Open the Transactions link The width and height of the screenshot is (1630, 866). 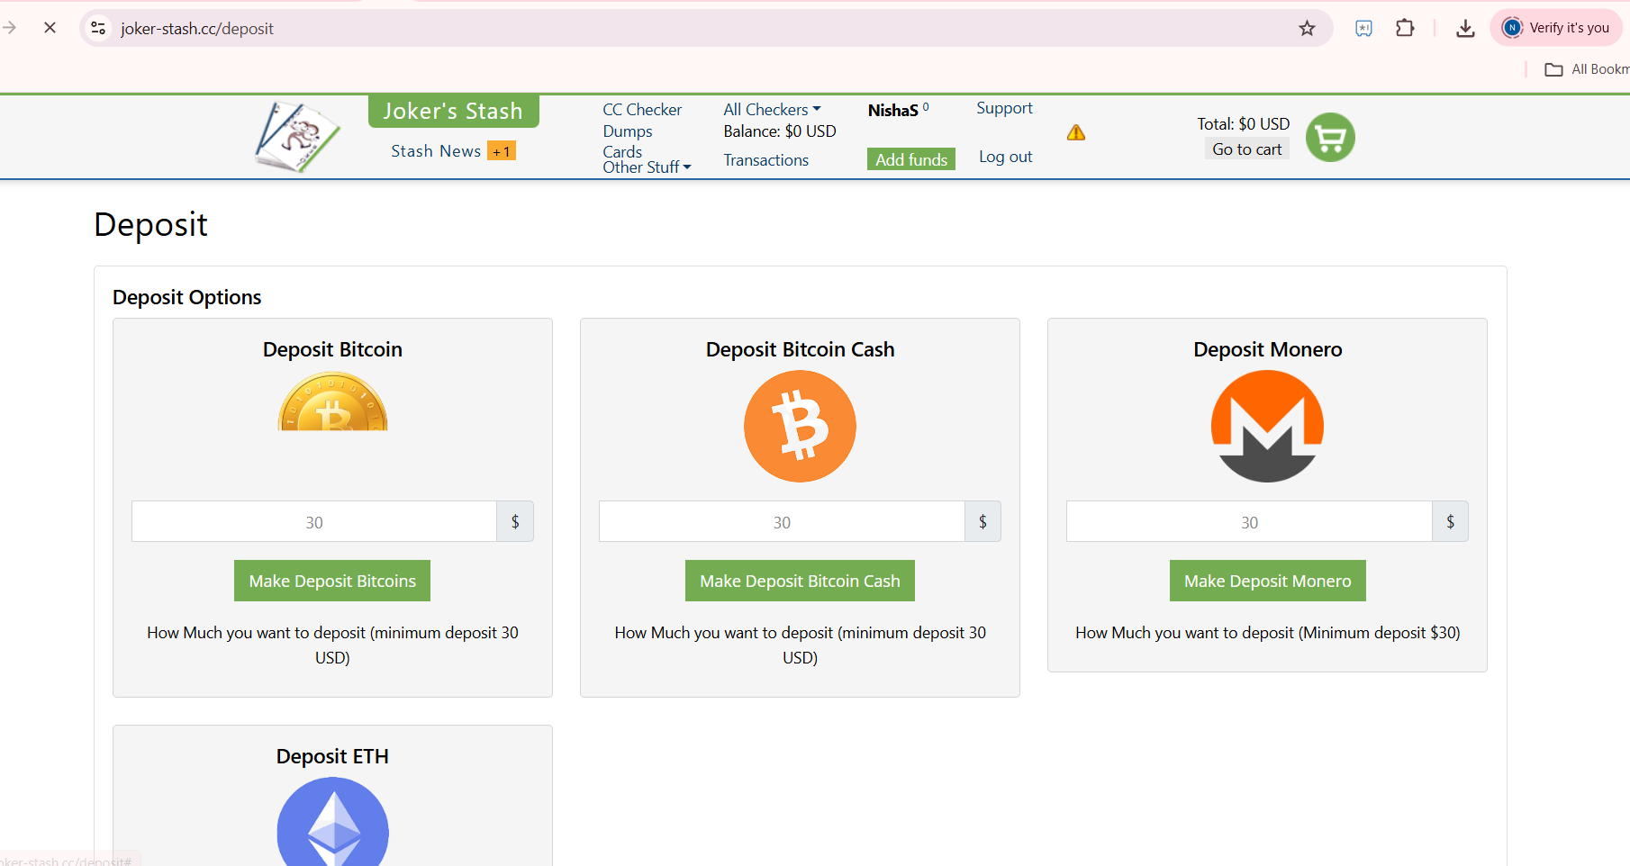(766, 160)
